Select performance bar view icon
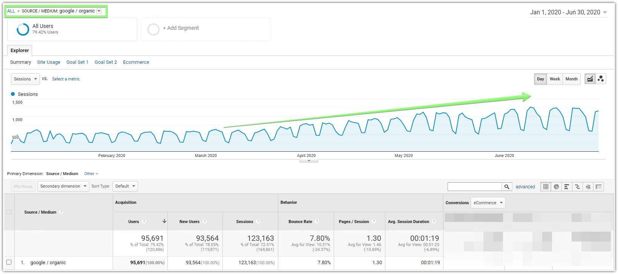The image size is (618, 274). pyautogui.click(x=567, y=187)
